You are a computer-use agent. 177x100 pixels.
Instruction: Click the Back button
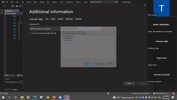point(129,83)
